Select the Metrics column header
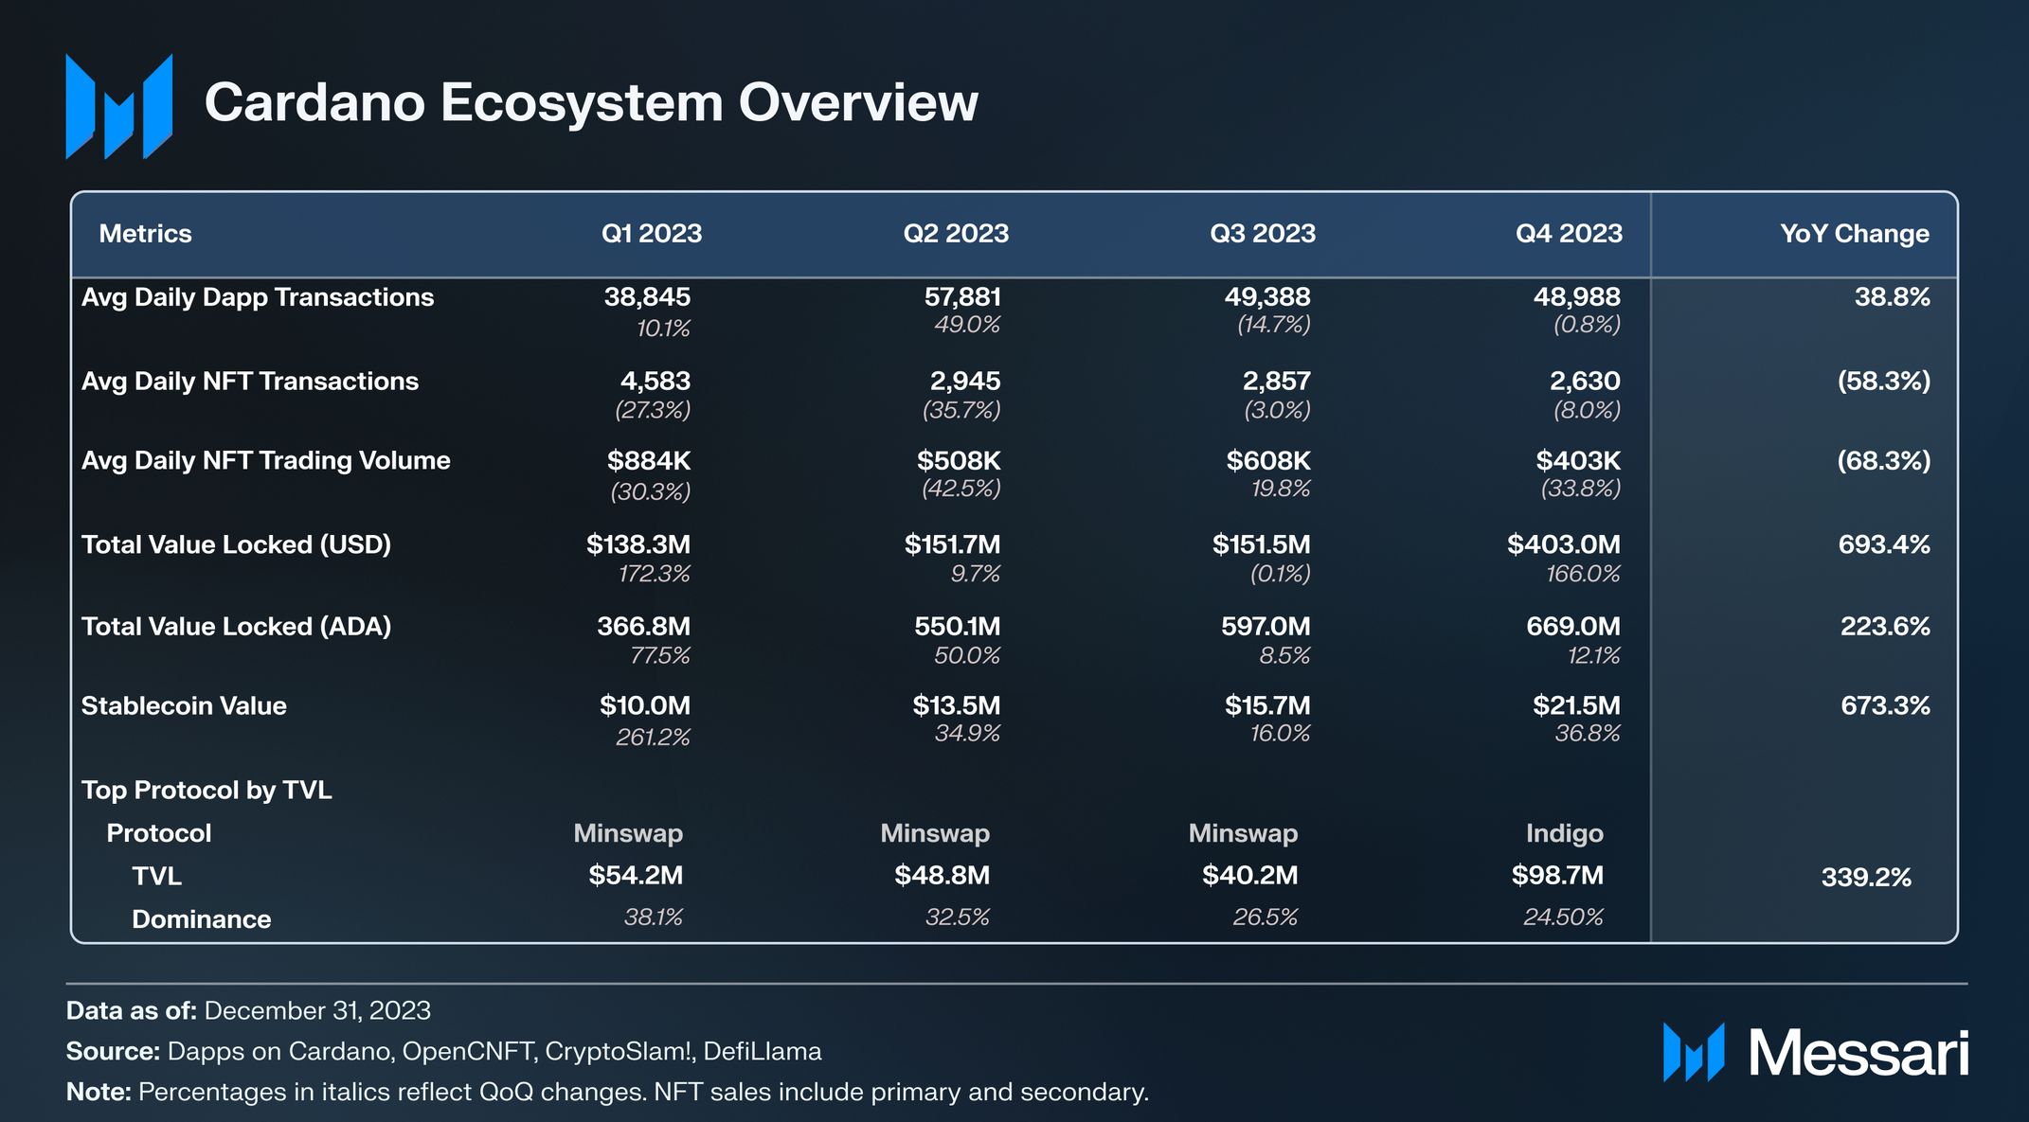The height and width of the screenshot is (1122, 2029). [145, 234]
